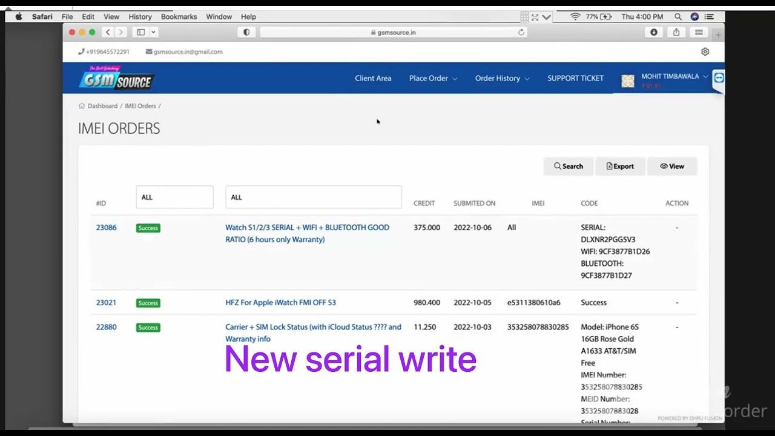Screen dimensions: 775x436
Task: Open History menu
Action: click(x=140, y=17)
